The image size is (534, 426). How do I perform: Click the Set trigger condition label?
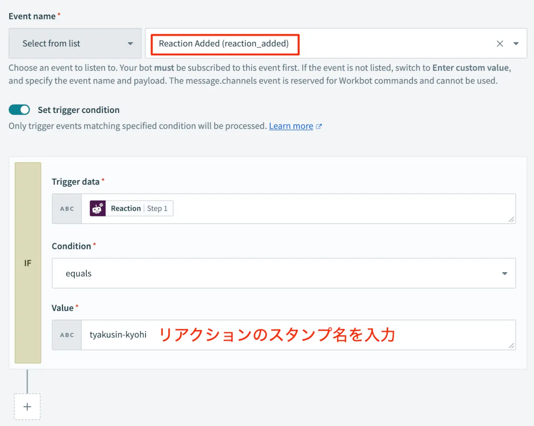tap(79, 110)
